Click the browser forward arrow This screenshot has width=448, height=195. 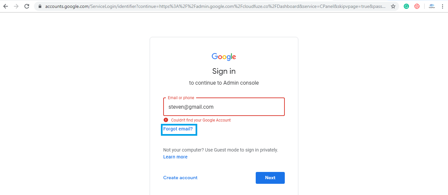click(16, 6)
